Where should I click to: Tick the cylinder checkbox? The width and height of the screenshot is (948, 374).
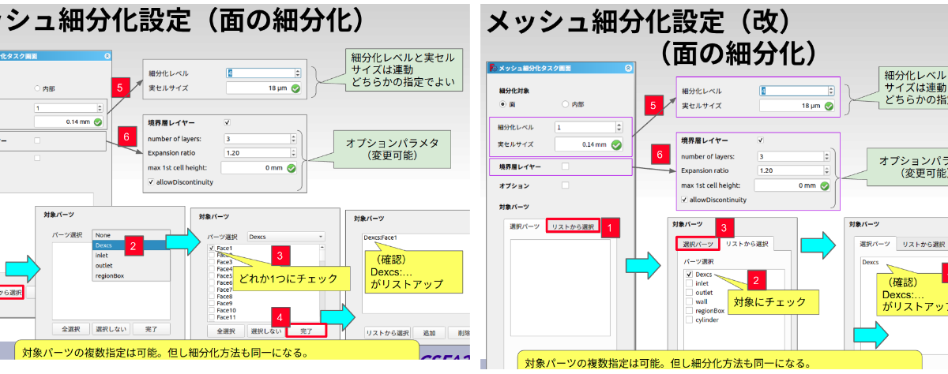tap(689, 320)
